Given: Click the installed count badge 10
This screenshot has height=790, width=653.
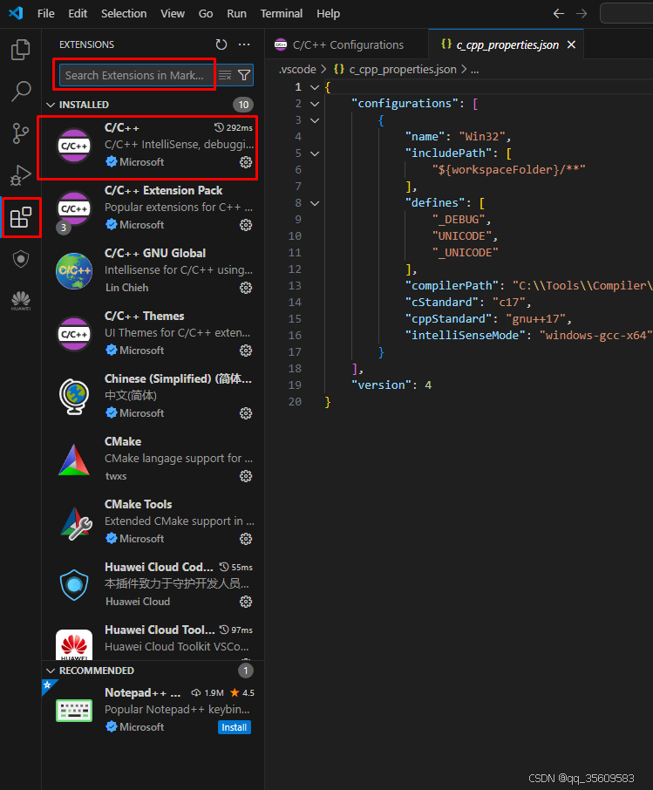Looking at the screenshot, I should (x=243, y=105).
